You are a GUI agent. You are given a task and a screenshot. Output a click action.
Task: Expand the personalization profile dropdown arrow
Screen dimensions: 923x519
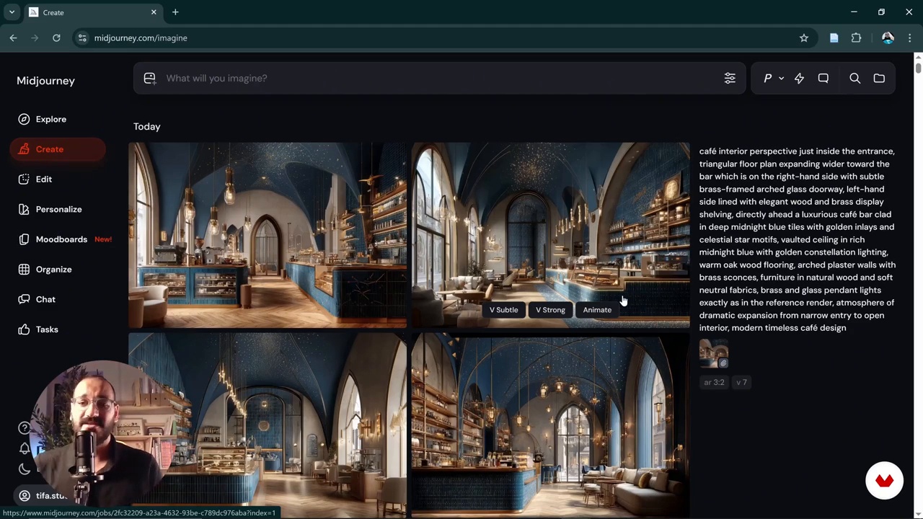781,79
